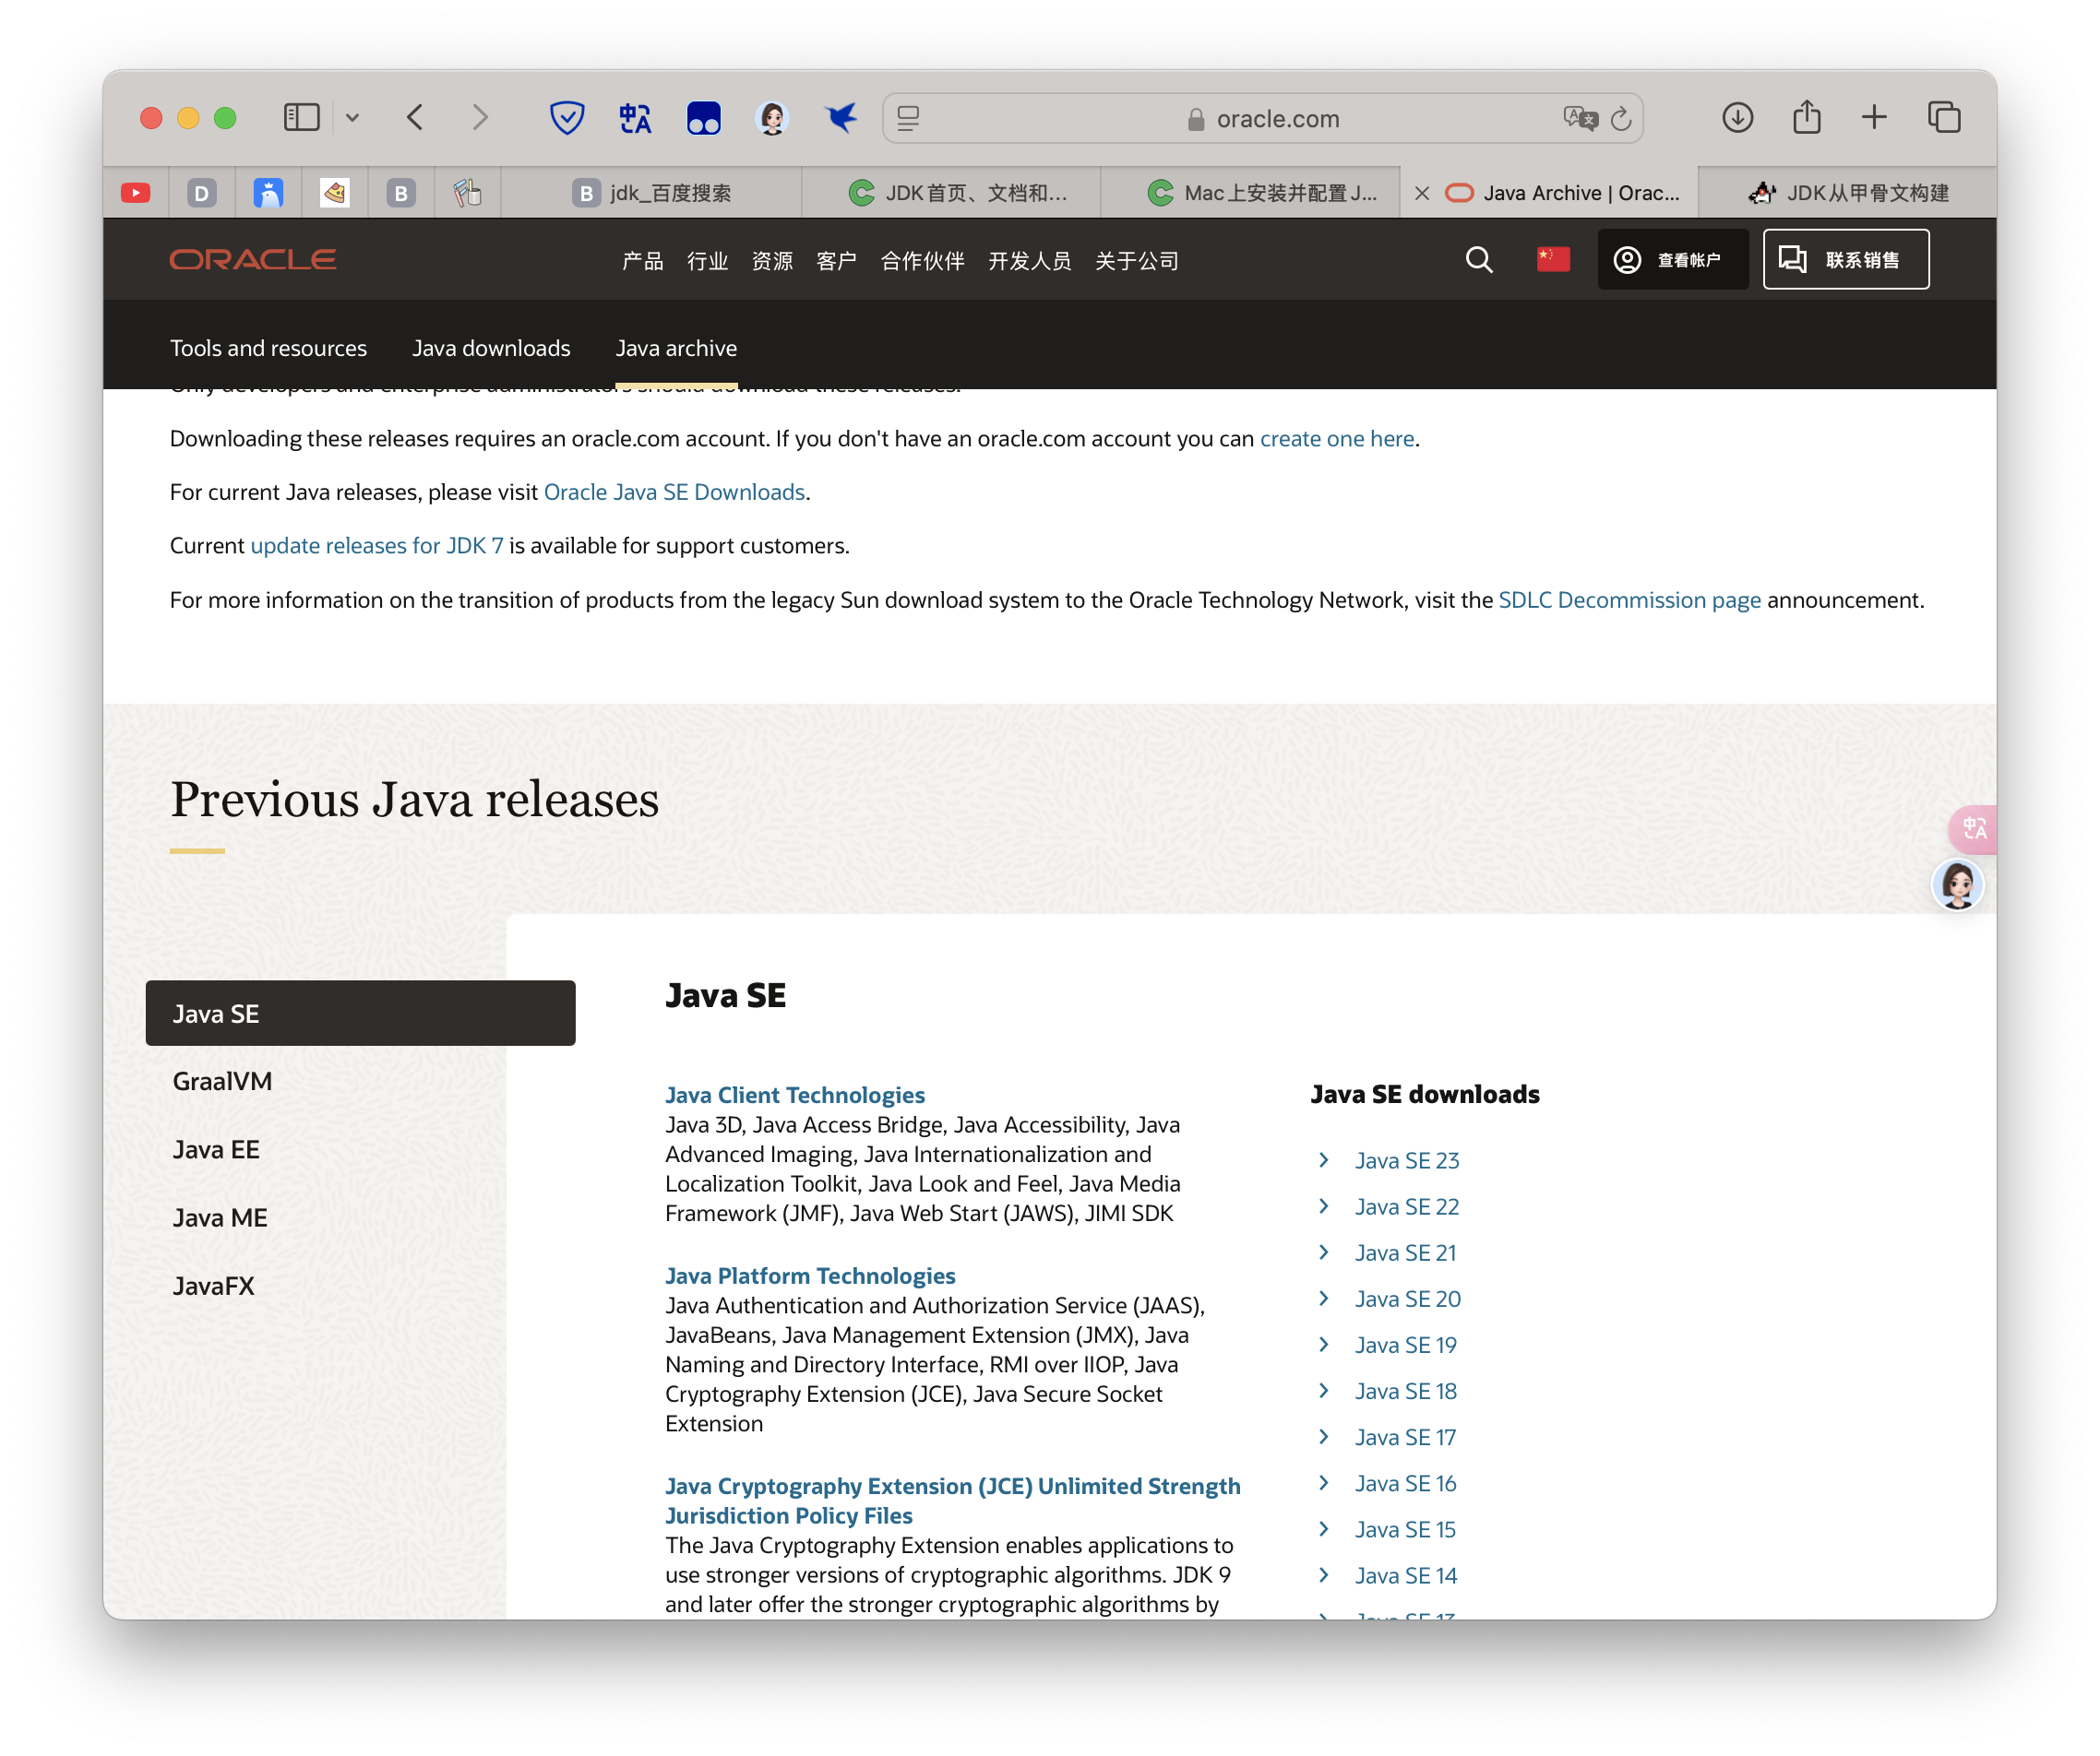Open the pinned B tab
The image size is (2100, 1756).
pos(401,193)
